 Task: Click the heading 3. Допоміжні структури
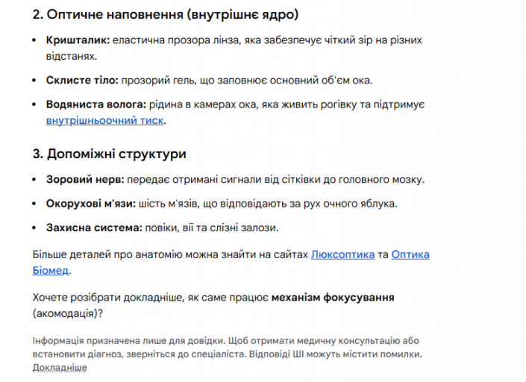point(109,154)
